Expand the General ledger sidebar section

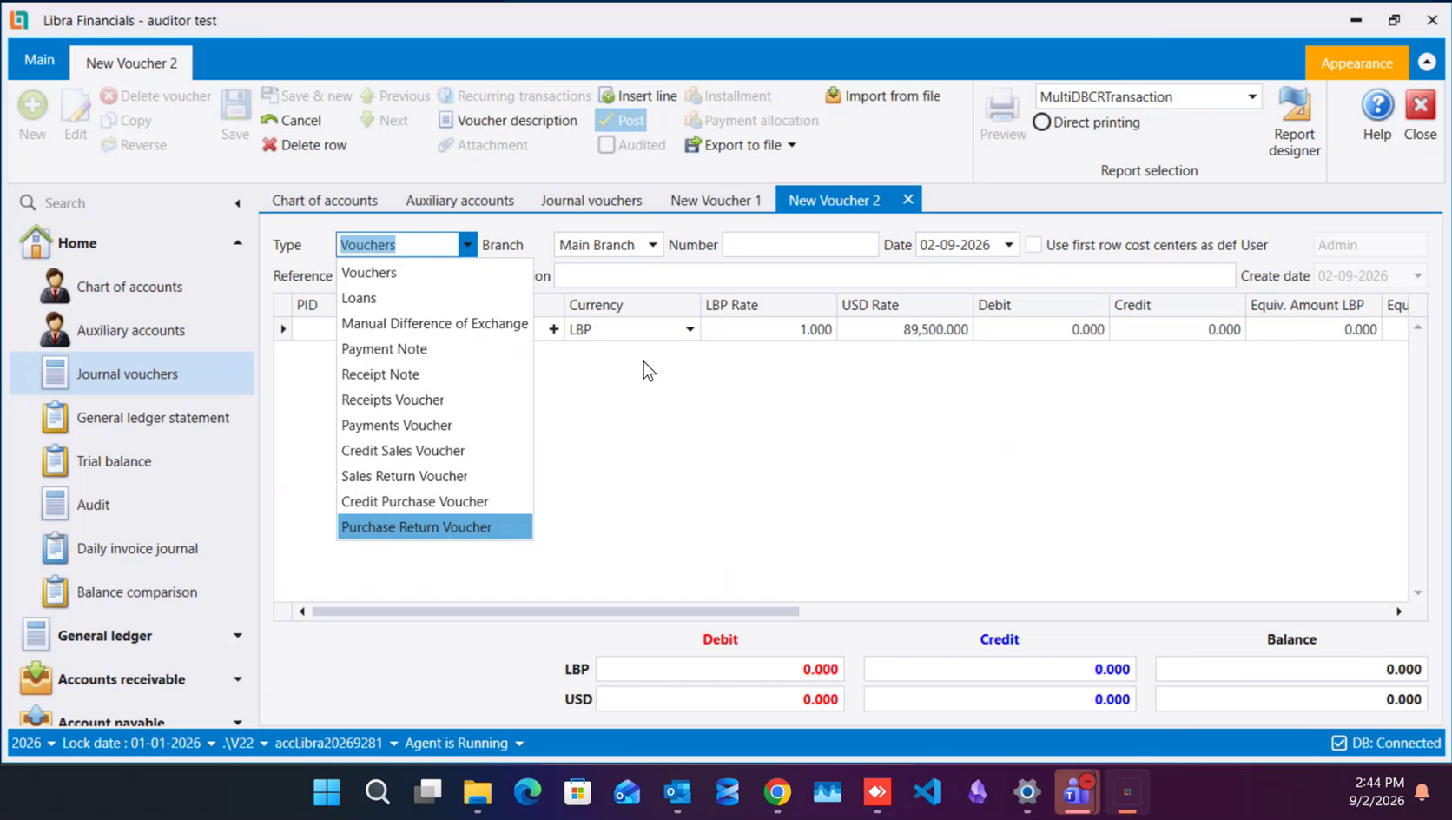click(237, 636)
